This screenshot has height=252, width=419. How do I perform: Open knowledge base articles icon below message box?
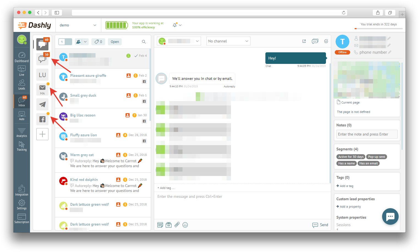(169, 225)
